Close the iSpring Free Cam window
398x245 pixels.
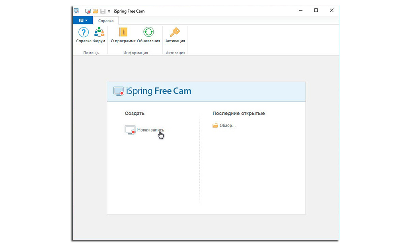pos(332,10)
